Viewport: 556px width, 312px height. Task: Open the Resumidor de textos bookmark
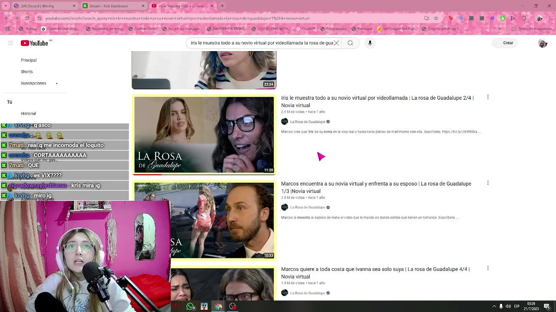point(105,29)
